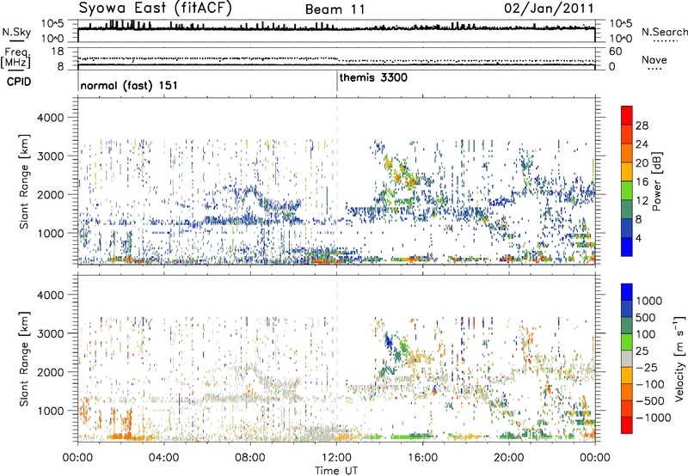
Task: Click the 'themis 3300' CPID text
Action: 373,77
